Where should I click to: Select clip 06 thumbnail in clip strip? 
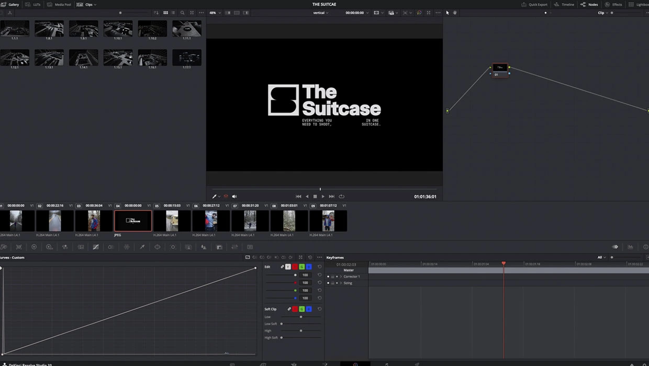211,221
